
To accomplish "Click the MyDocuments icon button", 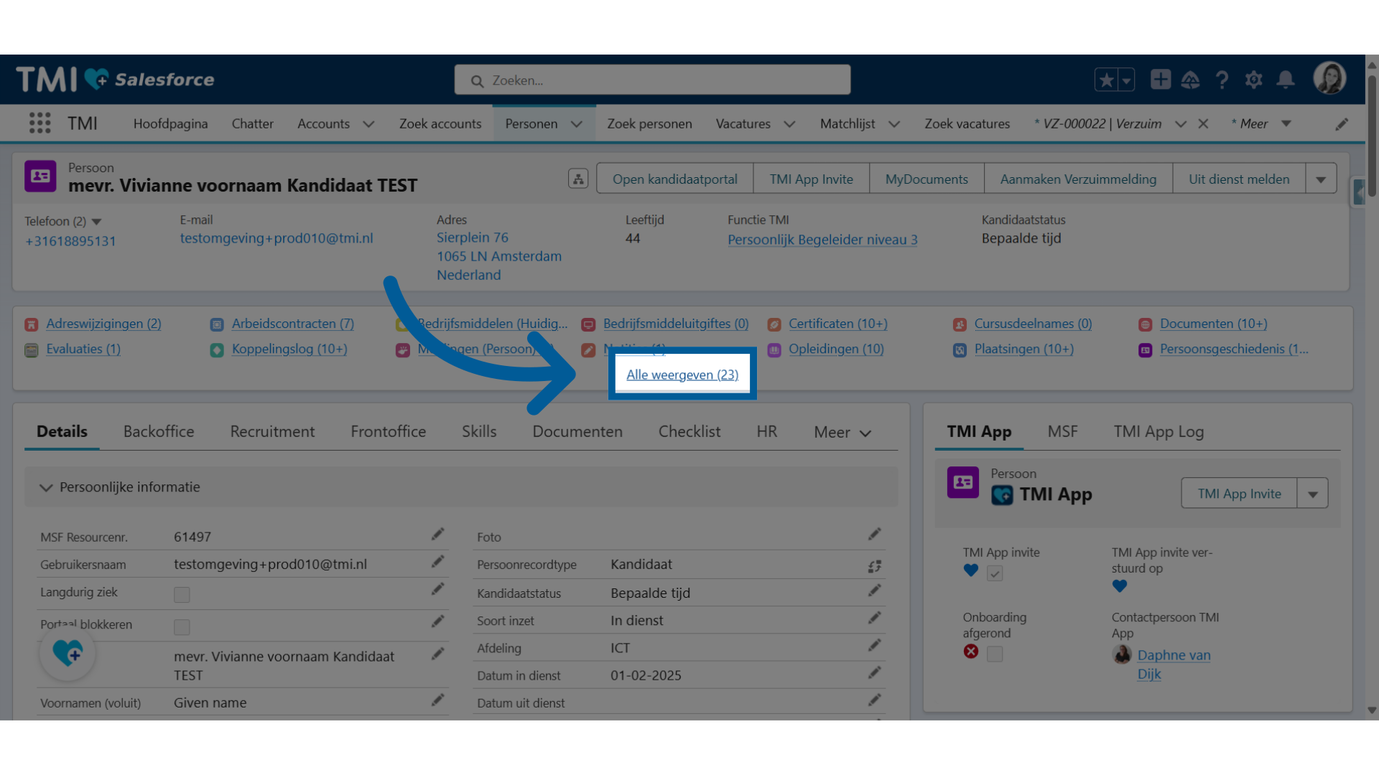I will (927, 178).
